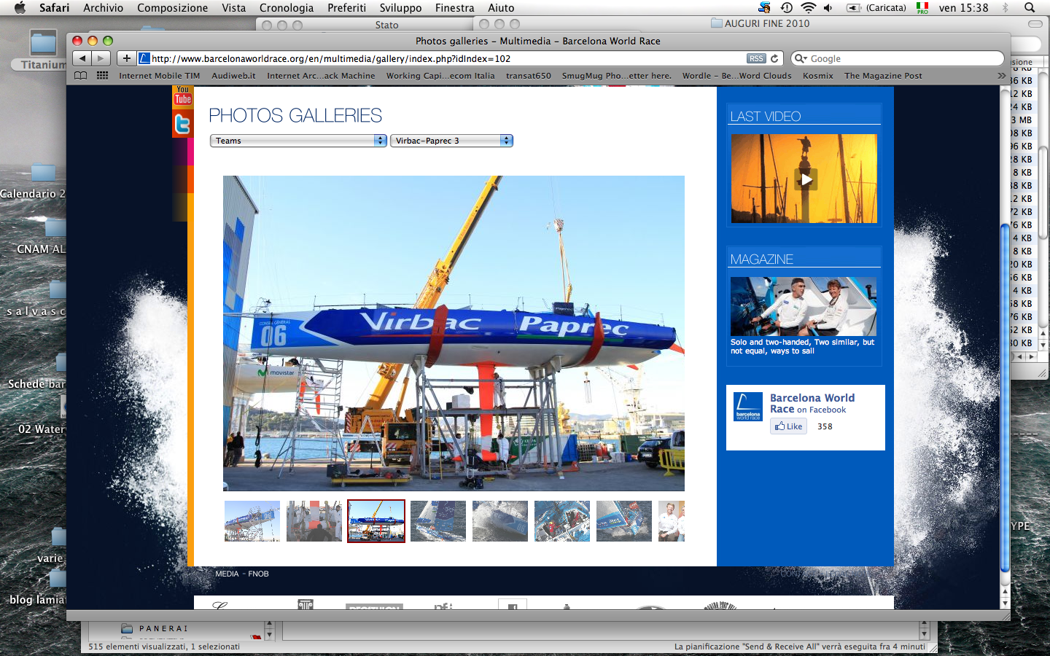Go forward with Safari's forward arrow
The width and height of the screenshot is (1050, 656).
(x=101, y=58)
